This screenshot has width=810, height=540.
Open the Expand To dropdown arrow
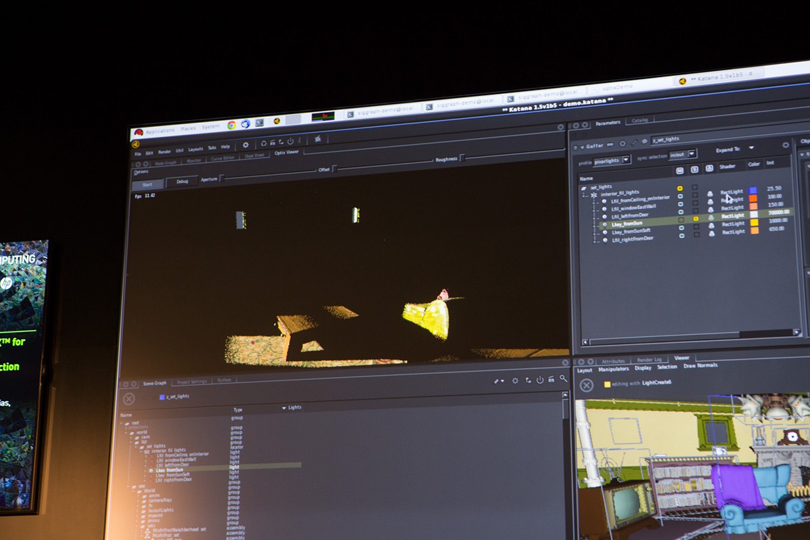click(751, 148)
